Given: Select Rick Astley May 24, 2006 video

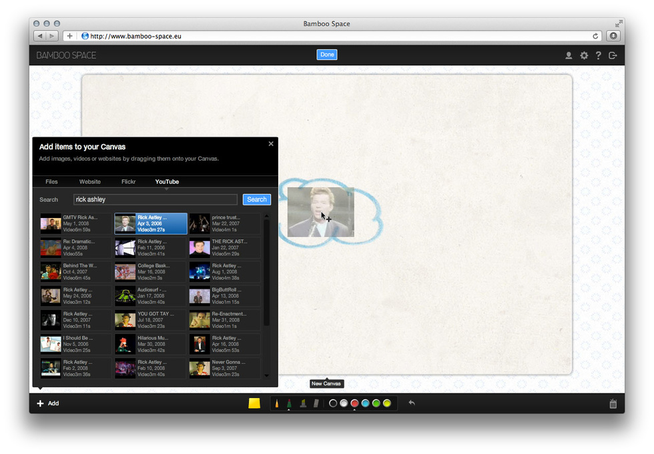Looking at the screenshot, I should (75, 296).
